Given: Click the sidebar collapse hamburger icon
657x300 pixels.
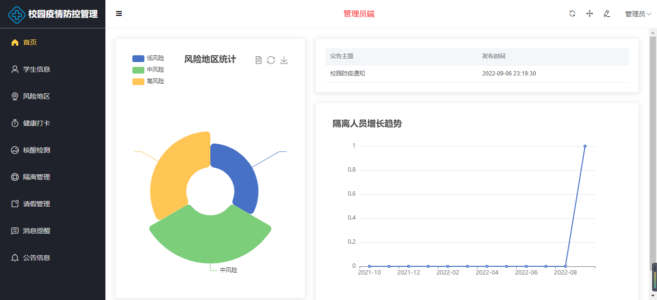Looking at the screenshot, I should (x=119, y=13).
